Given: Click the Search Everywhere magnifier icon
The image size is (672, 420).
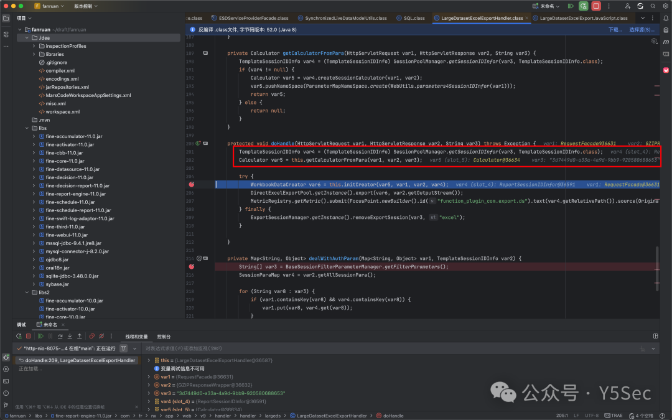Looking at the screenshot, I should coord(653,6).
